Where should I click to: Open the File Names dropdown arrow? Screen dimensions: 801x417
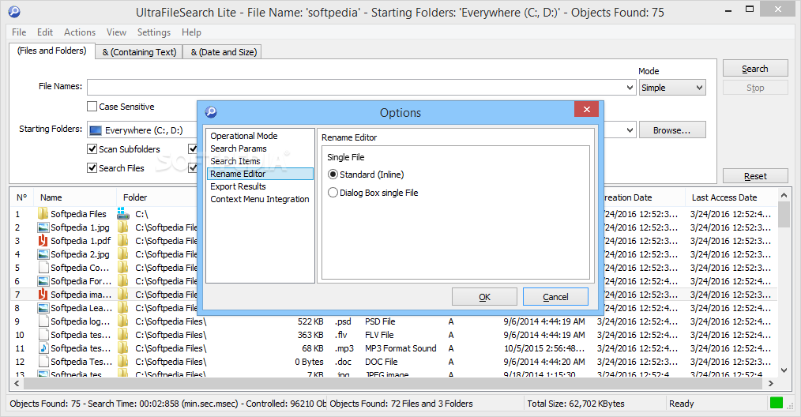click(630, 88)
